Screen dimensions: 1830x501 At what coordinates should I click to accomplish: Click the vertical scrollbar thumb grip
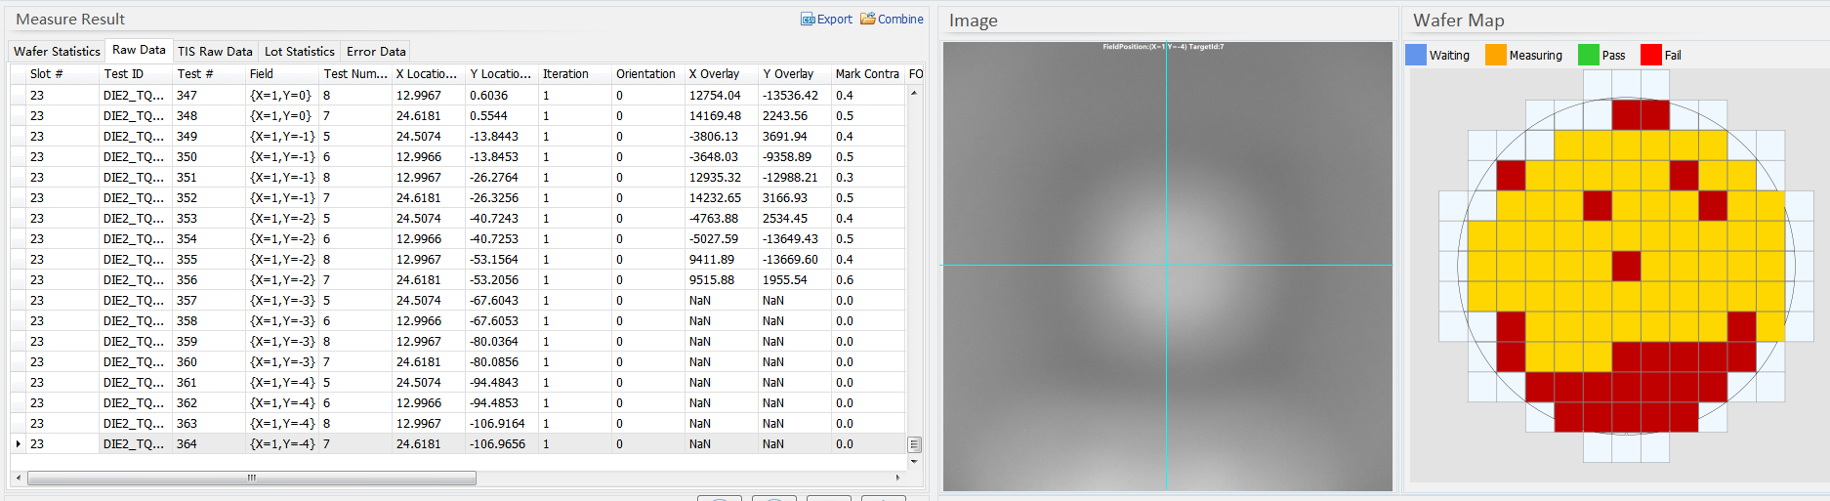tap(914, 444)
